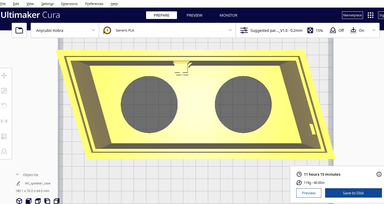The height and width of the screenshot is (204, 384).
Task: Open the Marketplace
Action: (x=353, y=15)
